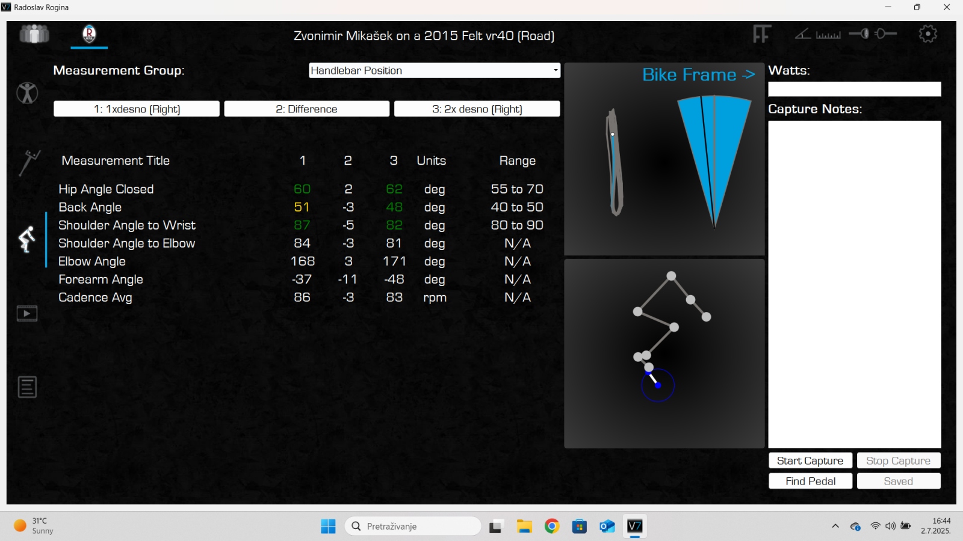Click the Shoulder Angle to Elbow title
This screenshot has height=541, width=963.
127,243
